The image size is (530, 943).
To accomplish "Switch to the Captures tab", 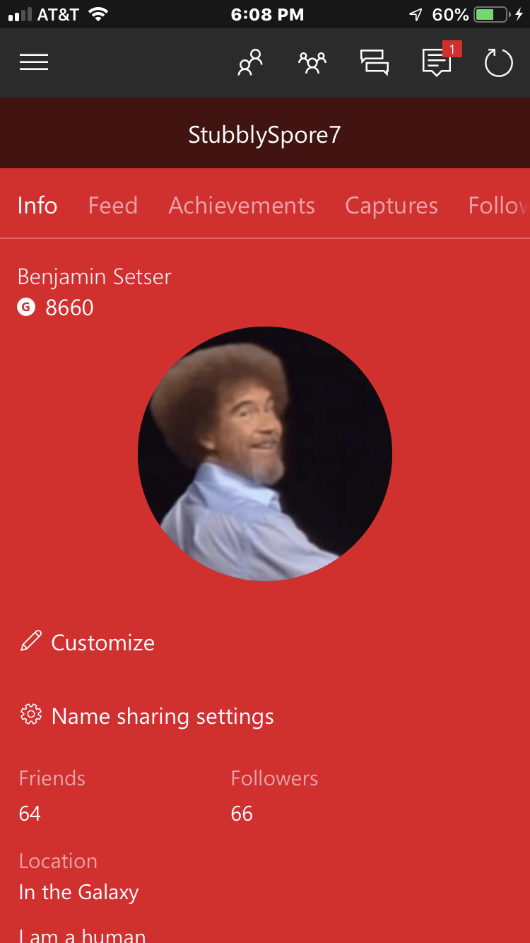I will 391,206.
